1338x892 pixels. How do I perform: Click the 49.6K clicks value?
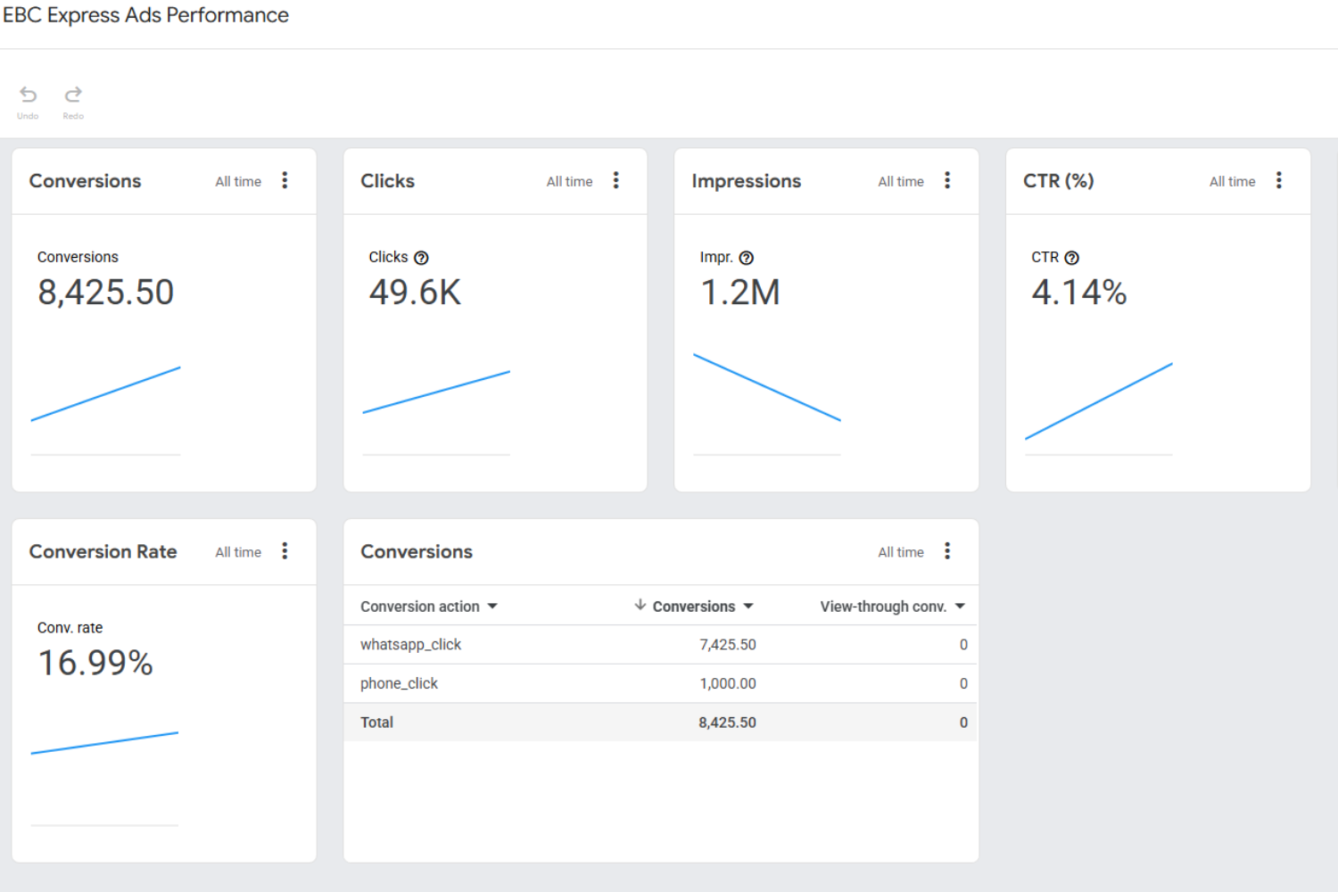[415, 293]
